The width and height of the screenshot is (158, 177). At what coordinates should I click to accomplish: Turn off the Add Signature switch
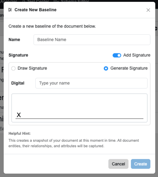[117, 55]
